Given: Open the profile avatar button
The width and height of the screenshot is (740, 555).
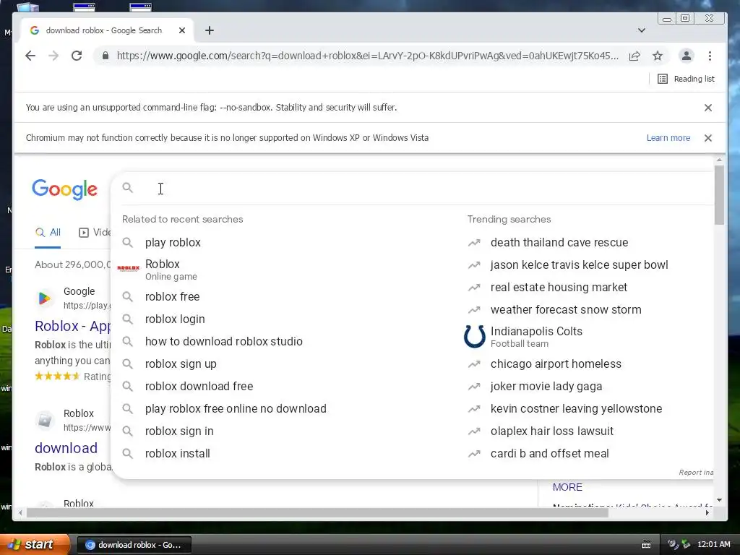Looking at the screenshot, I should 687,56.
